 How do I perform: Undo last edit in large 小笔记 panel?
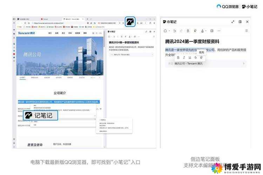tap(175, 31)
